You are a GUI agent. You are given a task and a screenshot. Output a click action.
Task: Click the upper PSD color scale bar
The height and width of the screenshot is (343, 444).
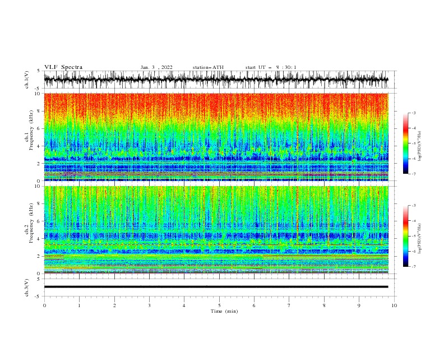tap(406, 143)
